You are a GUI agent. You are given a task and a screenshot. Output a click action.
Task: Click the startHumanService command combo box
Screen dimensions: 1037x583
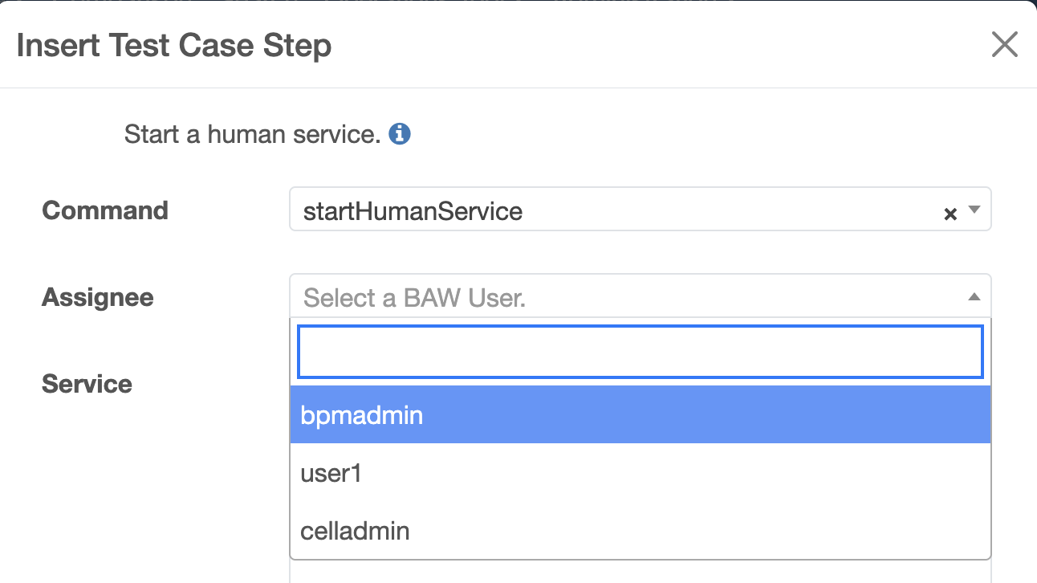[640, 210]
